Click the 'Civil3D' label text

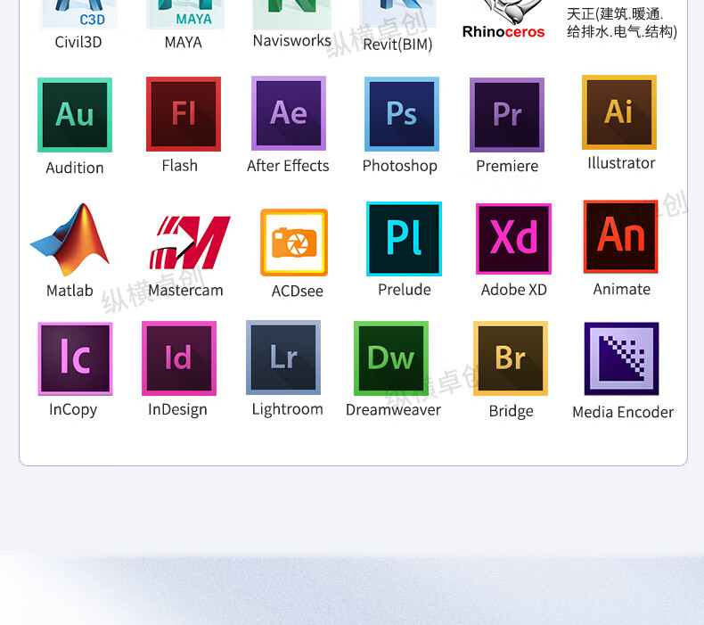(78, 42)
